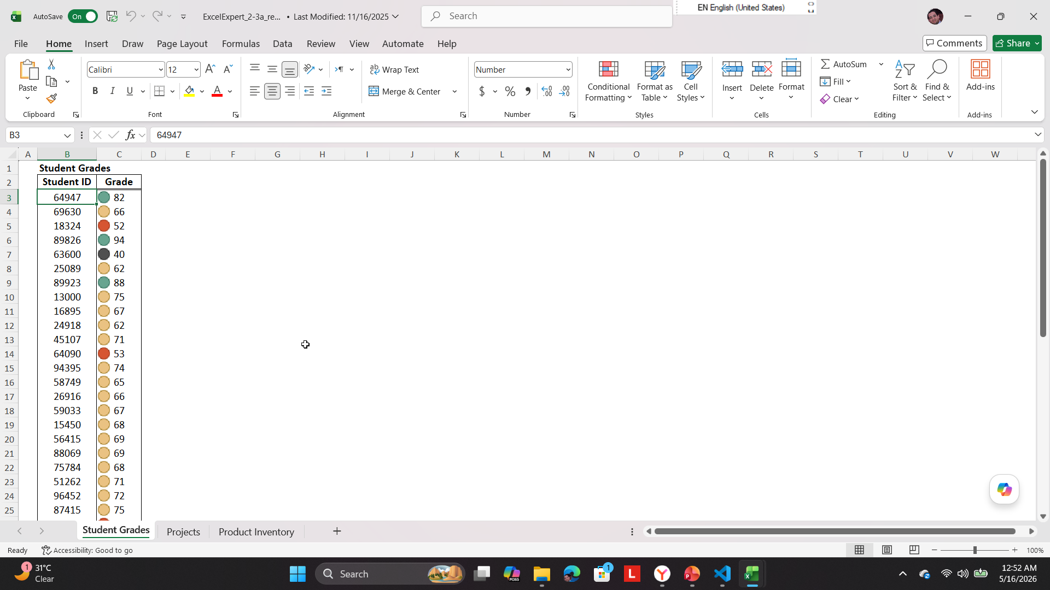Image resolution: width=1050 pixels, height=590 pixels.
Task: Switch to the Insert ribbon tab
Action: 96,44
